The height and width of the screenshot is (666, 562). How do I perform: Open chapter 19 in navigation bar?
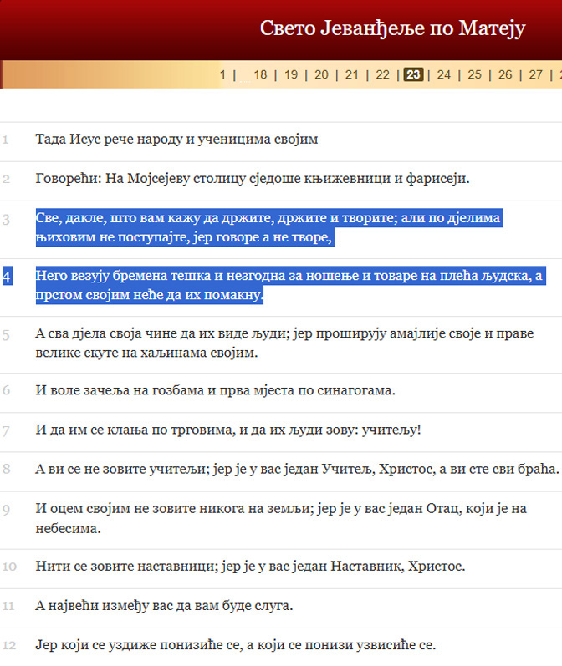[x=291, y=74]
